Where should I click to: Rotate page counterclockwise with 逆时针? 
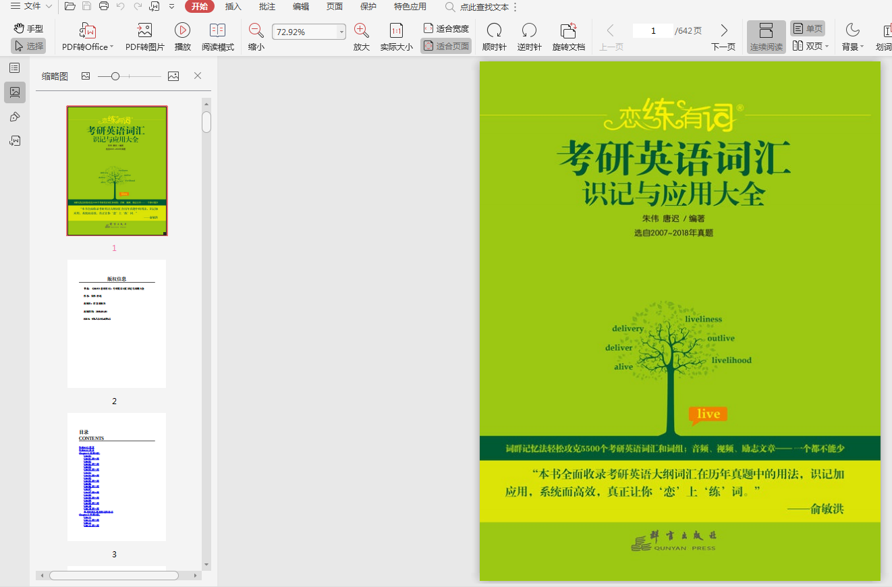point(529,31)
